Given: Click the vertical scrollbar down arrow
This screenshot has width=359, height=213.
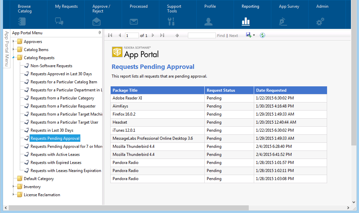Looking at the screenshot, I should [354, 202].
